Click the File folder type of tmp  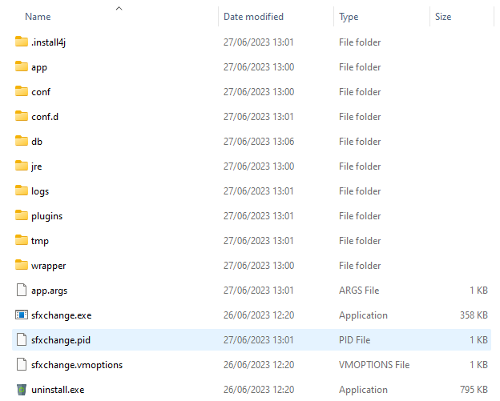360,241
